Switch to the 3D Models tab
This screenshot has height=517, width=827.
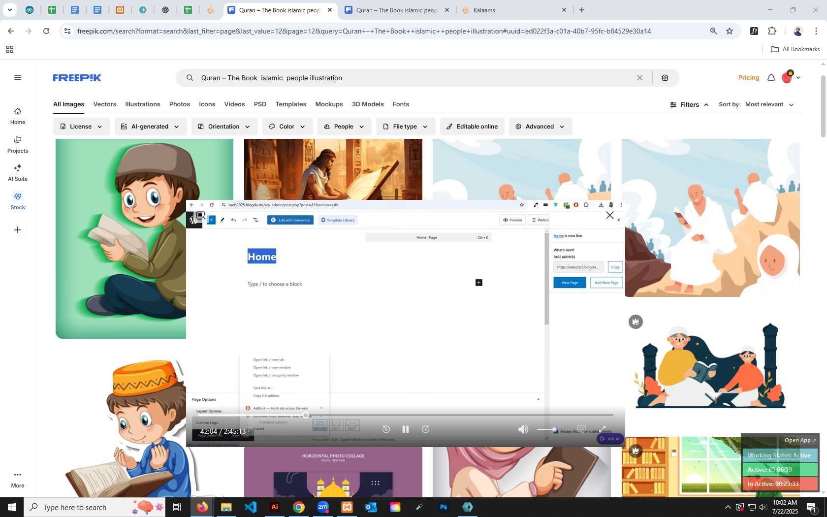pos(368,104)
